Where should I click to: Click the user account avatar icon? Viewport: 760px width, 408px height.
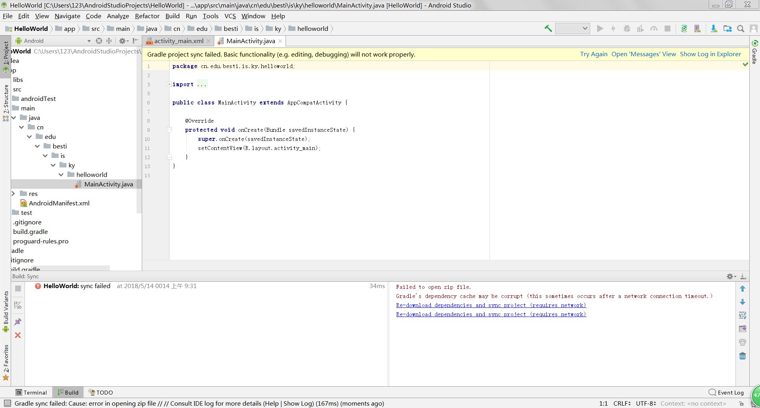point(753,28)
